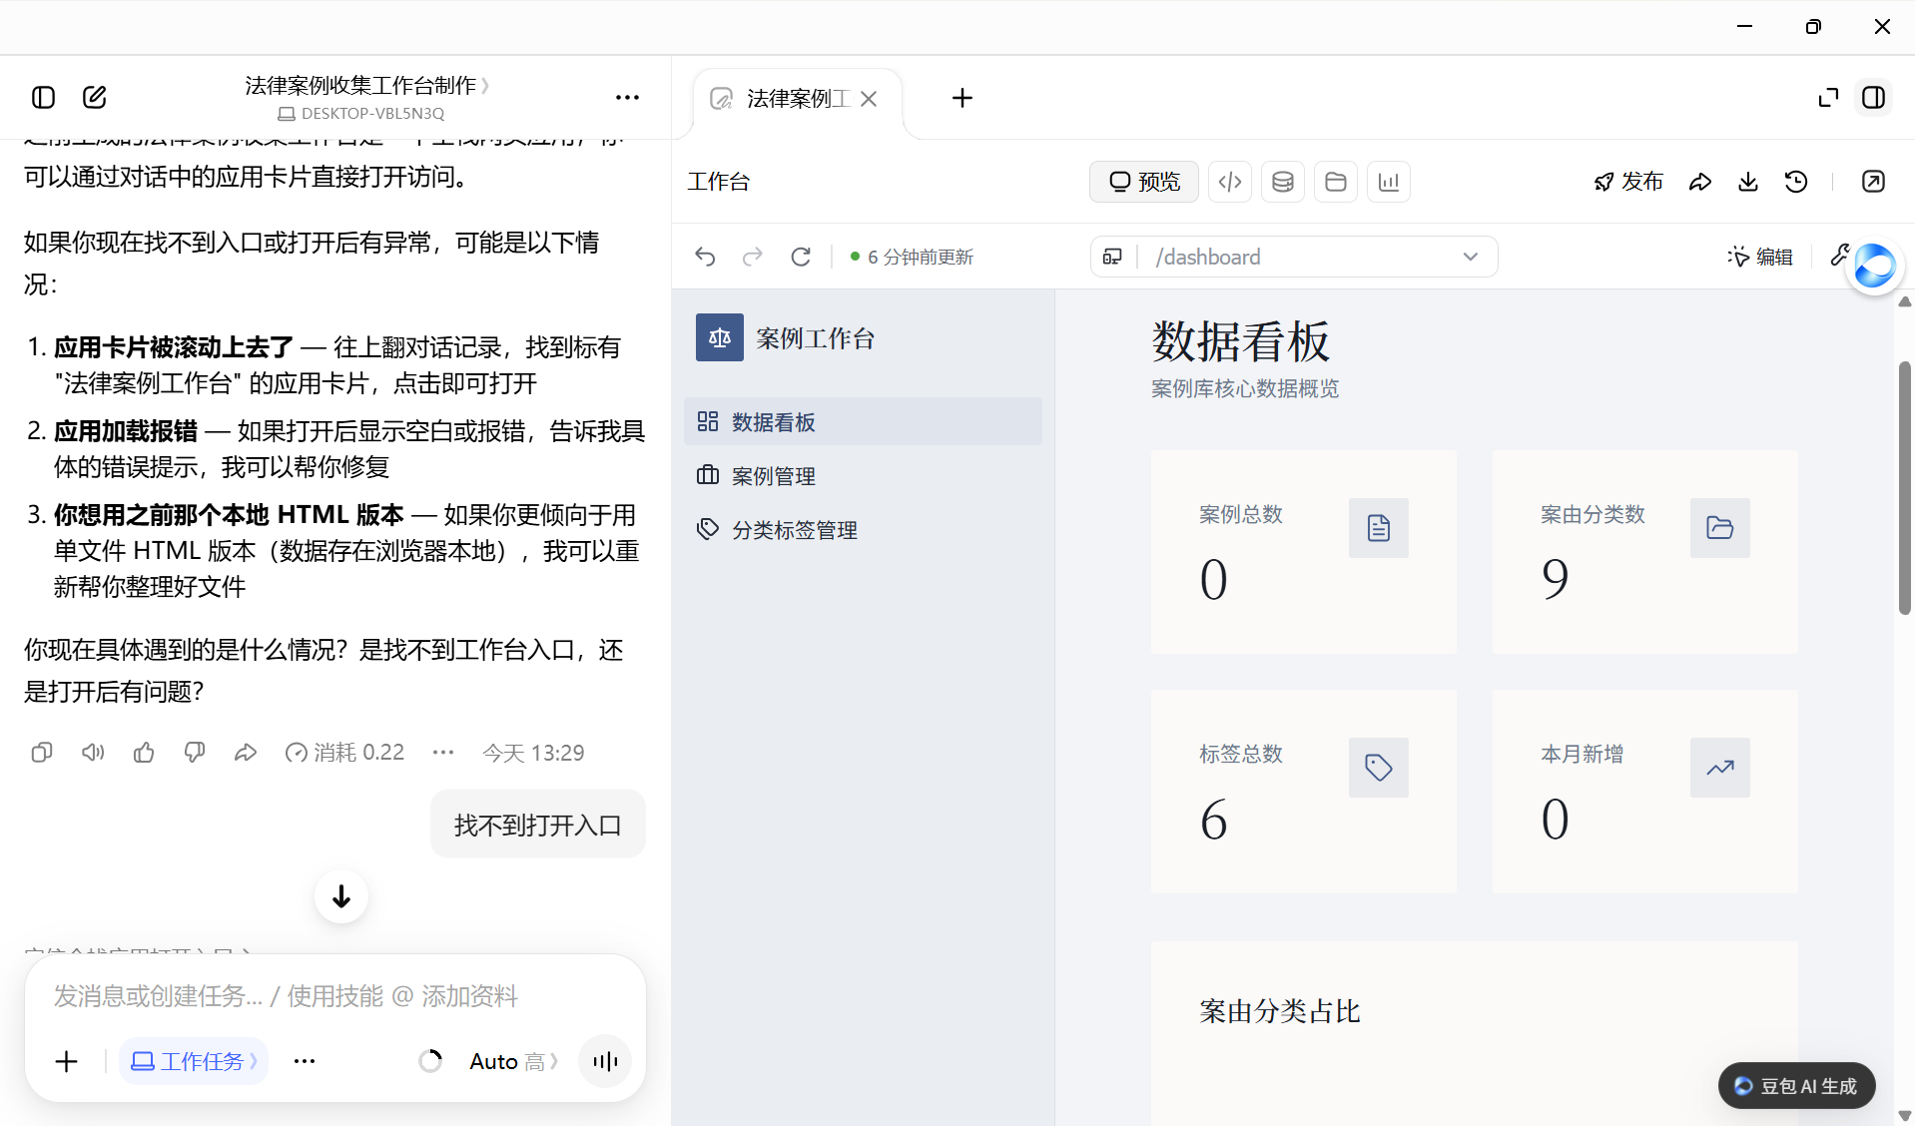Screen dimensions: 1915x1126
Task: Dislike the response with thumbs down
Action: pyautogui.click(x=195, y=753)
